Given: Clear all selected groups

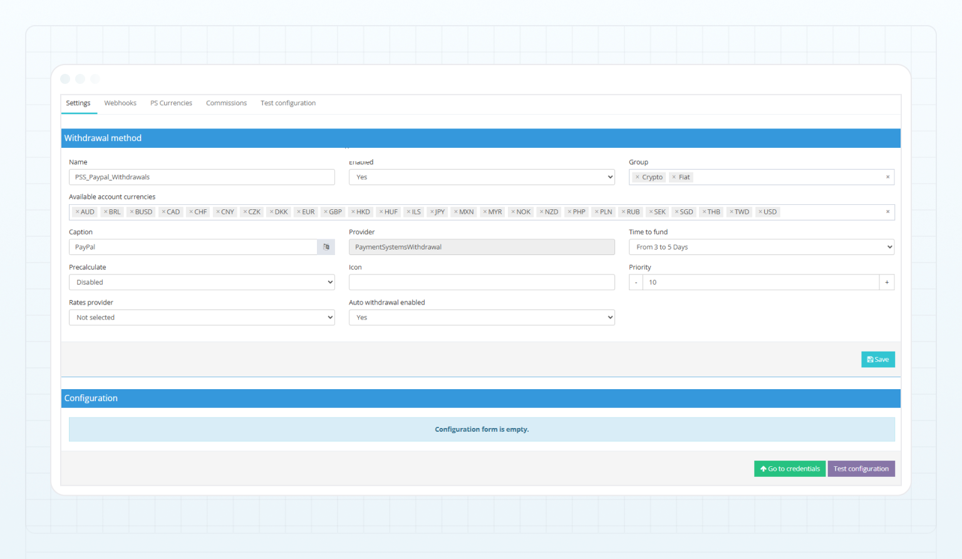Looking at the screenshot, I should tap(887, 177).
